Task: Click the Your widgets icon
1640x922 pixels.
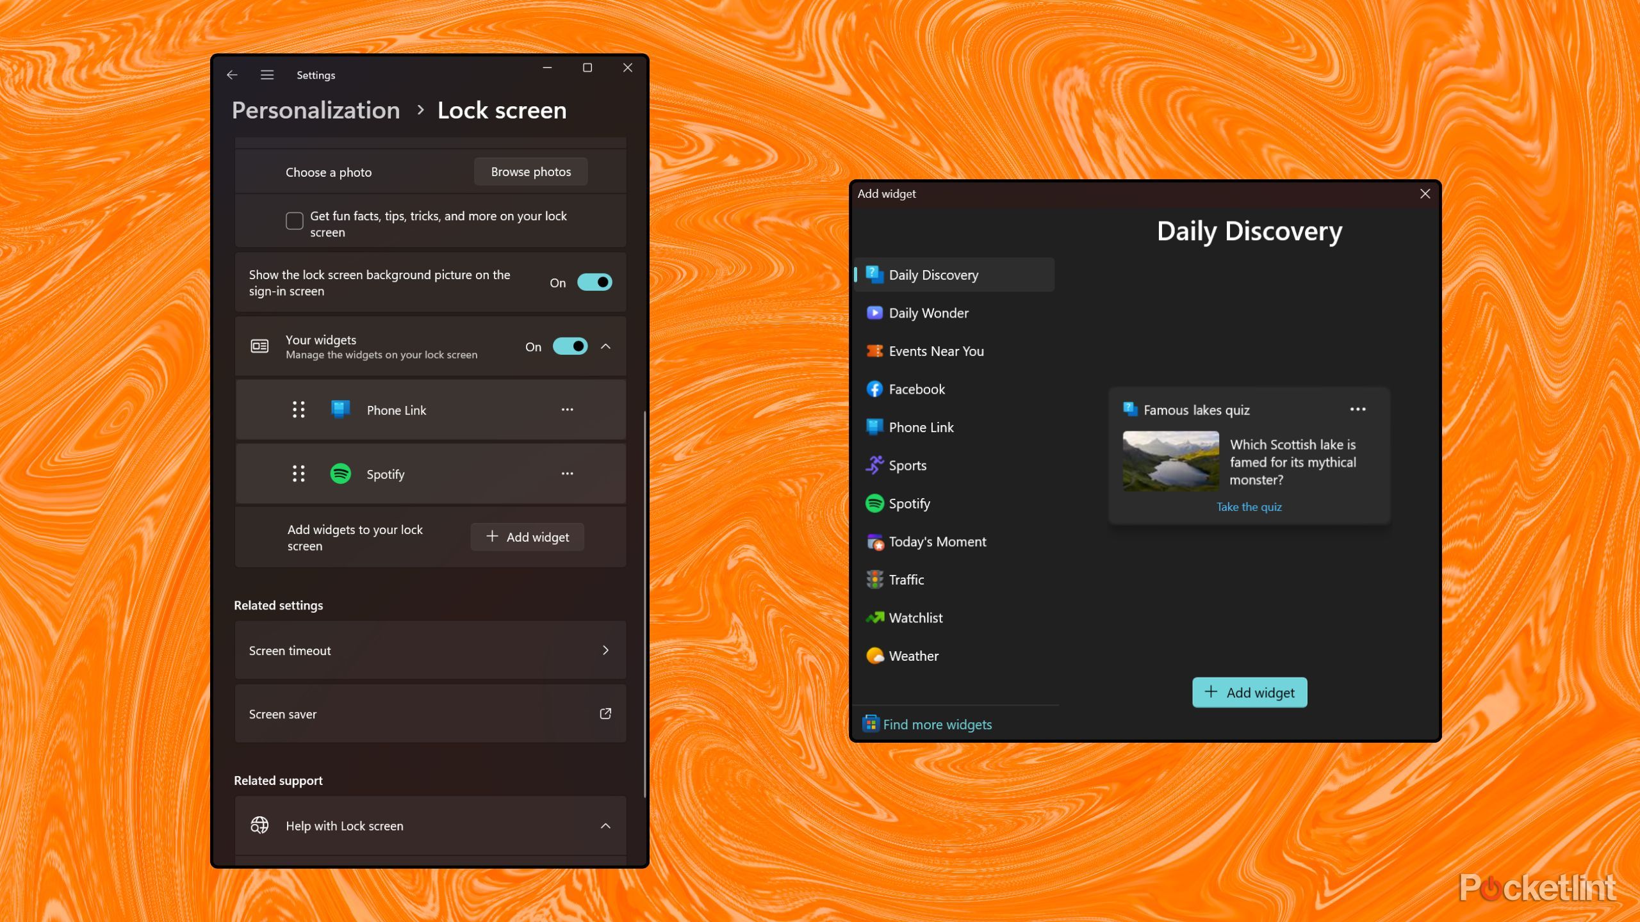Action: [x=259, y=346]
